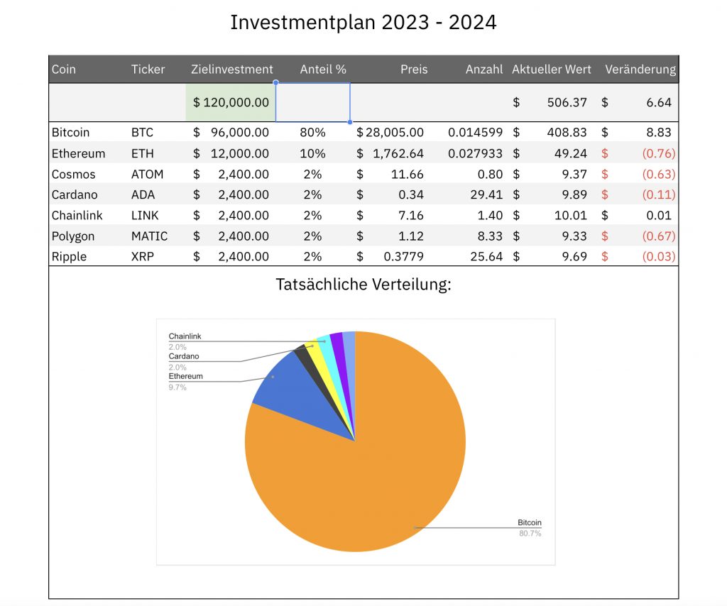The width and height of the screenshot is (727, 606).
Task: Select the Chainlink coin name cell
Action: (77, 216)
